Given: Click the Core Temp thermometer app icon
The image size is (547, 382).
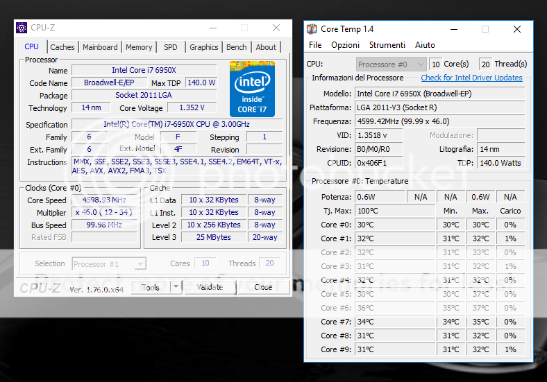Looking at the screenshot, I should click(312, 29).
